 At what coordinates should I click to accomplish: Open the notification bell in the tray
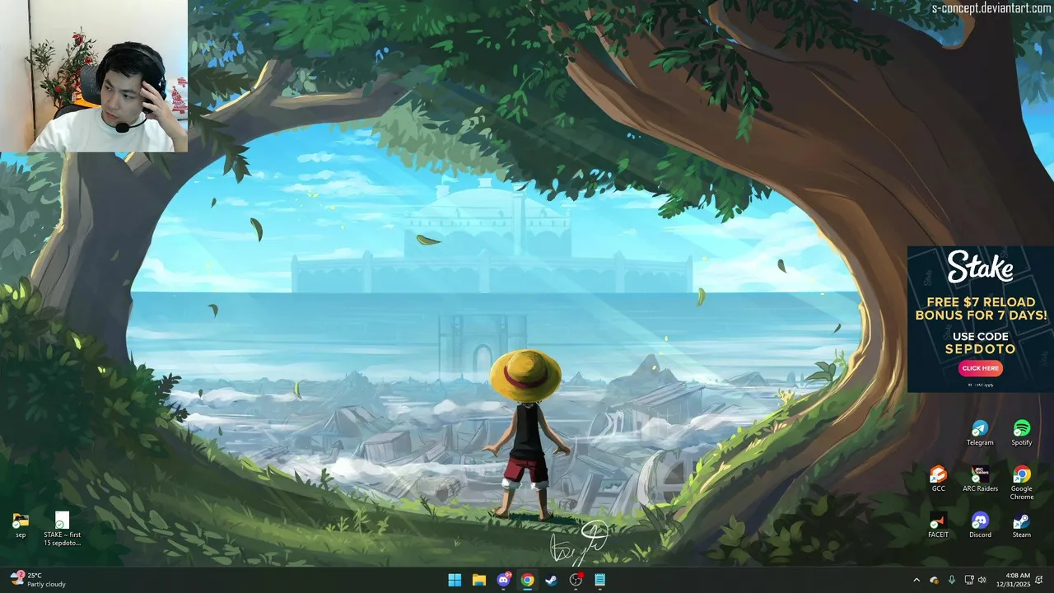(x=1039, y=580)
